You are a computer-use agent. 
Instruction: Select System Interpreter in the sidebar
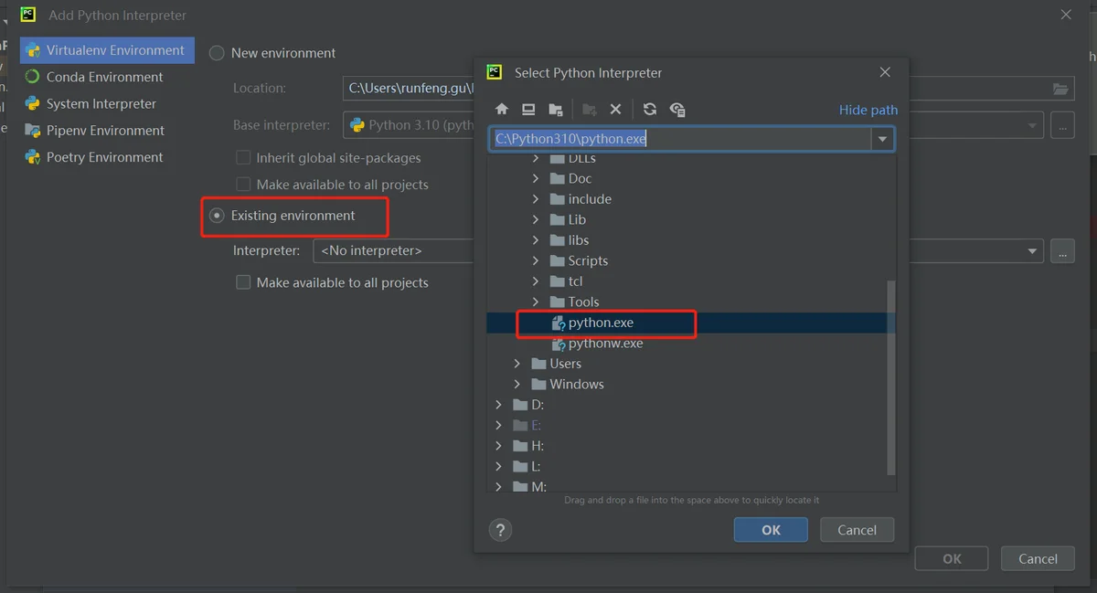point(107,103)
